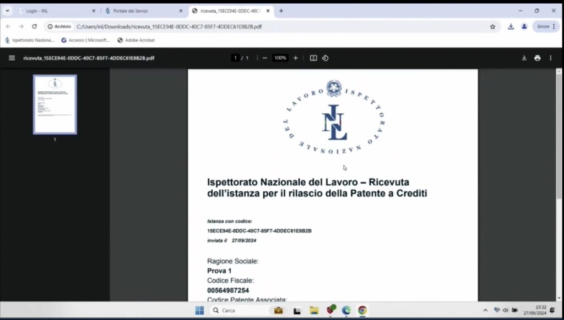This screenshot has height=320, width=564.
Task: Close the Portale dei Servizi tab
Action: [181, 11]
